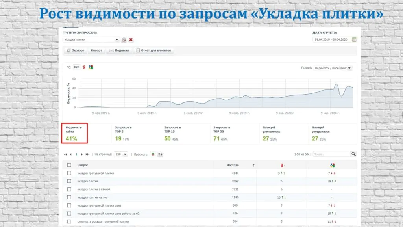Image resolution: width=403 pixels, height=227 pixels.
Task: Click the red X delete group icon
Action: [x=131, y=40]
